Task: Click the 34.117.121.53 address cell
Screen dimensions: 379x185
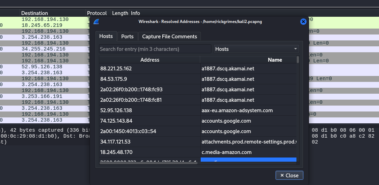Action: tap(150, 142)
